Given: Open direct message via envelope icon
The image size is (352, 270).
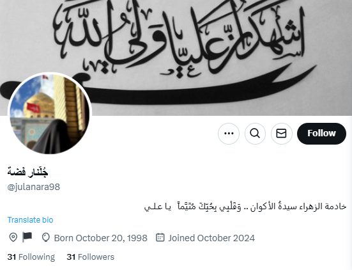Looking at the screenshot, I should [x=281, y=134].
